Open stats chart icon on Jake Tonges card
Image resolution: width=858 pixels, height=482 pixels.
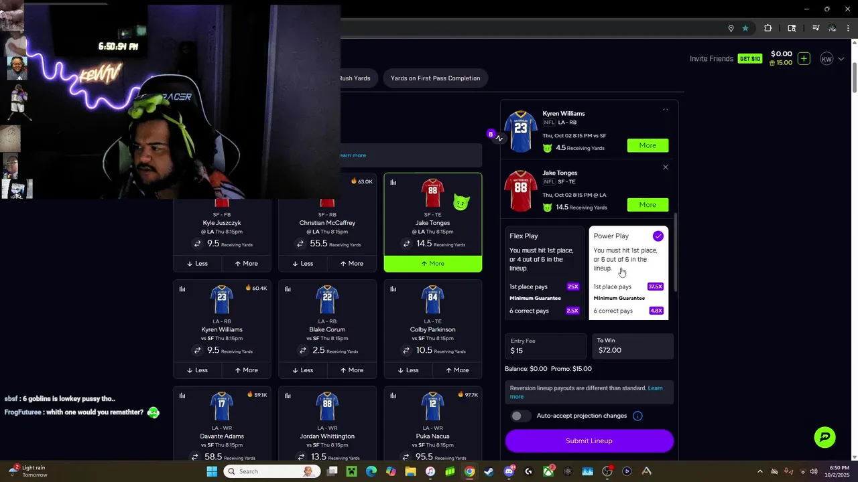393,182
